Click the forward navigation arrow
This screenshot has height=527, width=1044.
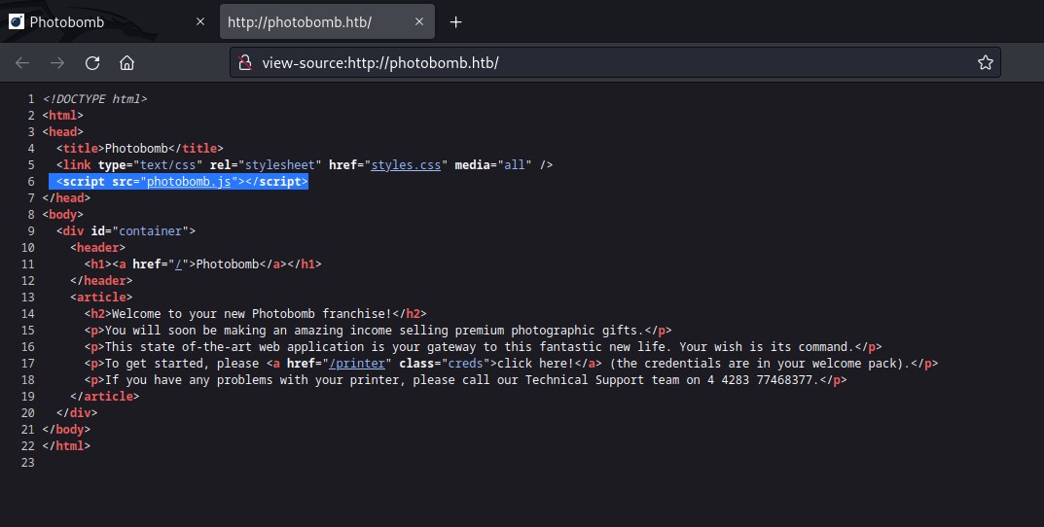57,63
